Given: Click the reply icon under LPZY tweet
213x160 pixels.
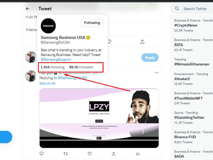Looking at the screenshot, I should pyautogui.click(x=41, y=153).
